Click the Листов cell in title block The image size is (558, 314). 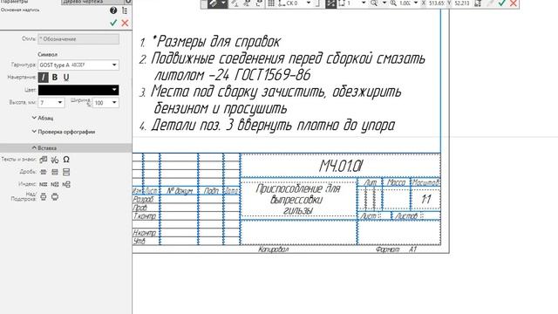(x=417, y=215)
